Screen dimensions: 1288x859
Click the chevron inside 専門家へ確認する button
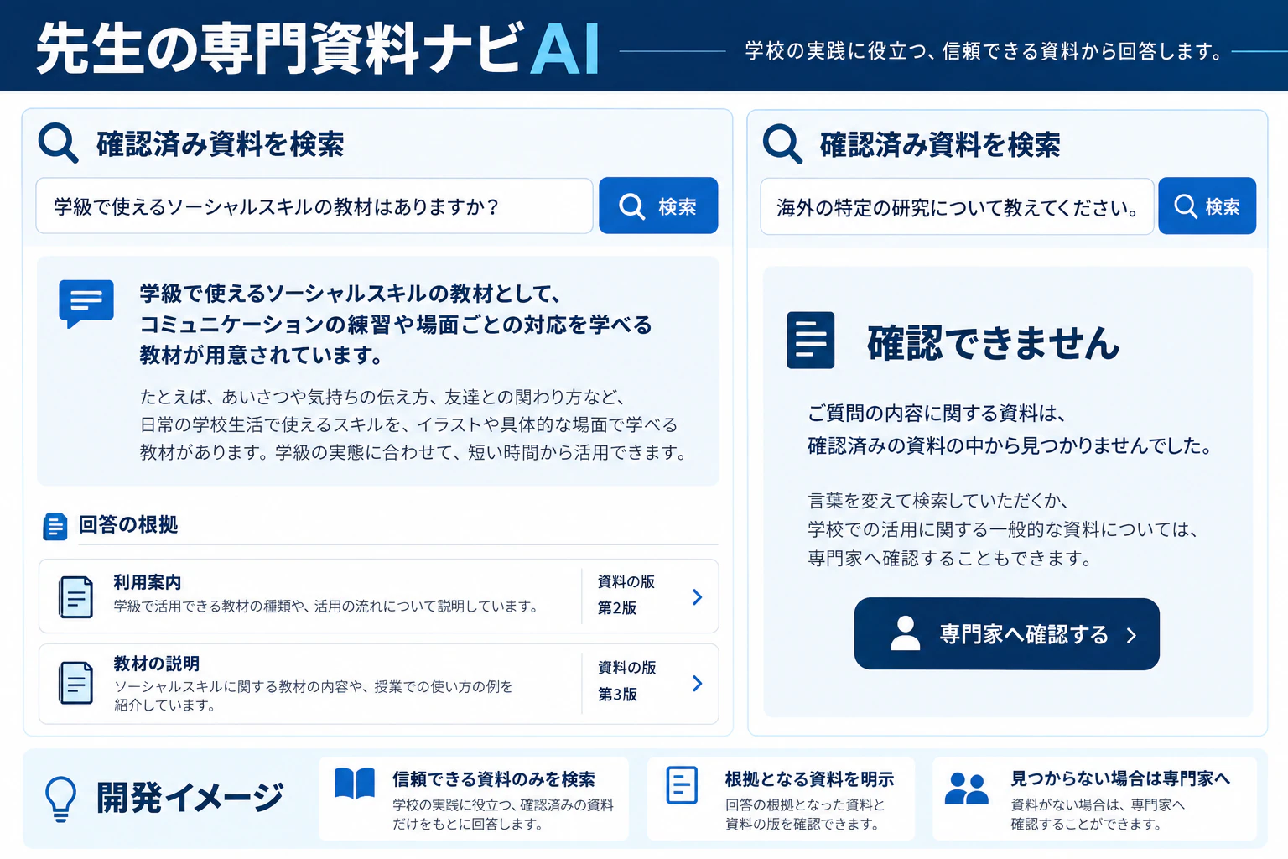coord(1131,635)
